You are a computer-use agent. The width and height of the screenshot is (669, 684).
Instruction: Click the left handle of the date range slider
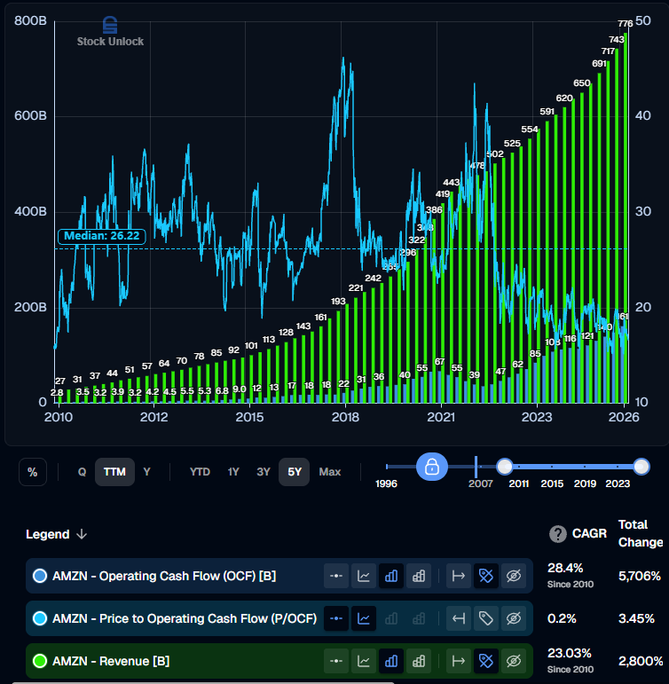505,467
